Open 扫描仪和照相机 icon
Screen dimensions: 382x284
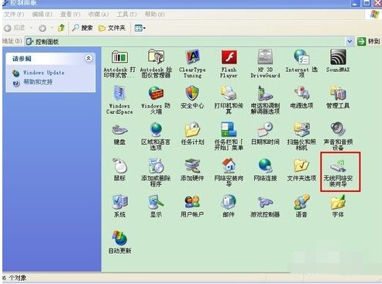tap(301, 129)
